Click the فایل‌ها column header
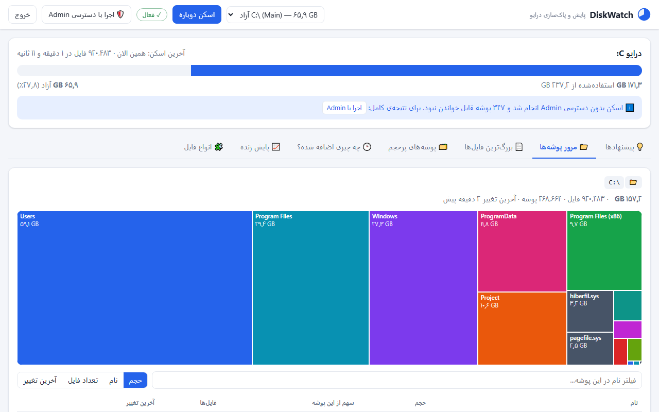Viewport: 659px width, 412px height. click(x=208, y=403)
